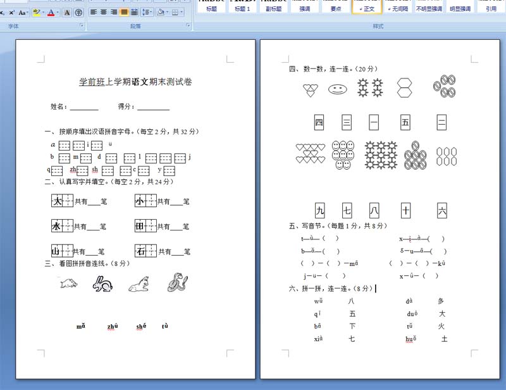
Task: Align text right
Action: click(114, 12)
